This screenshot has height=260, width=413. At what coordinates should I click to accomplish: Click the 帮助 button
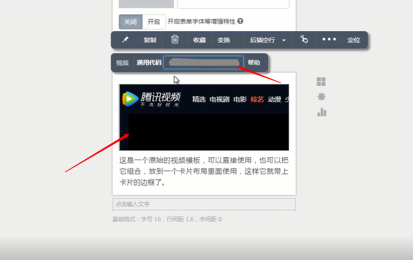tap(254, 63)
